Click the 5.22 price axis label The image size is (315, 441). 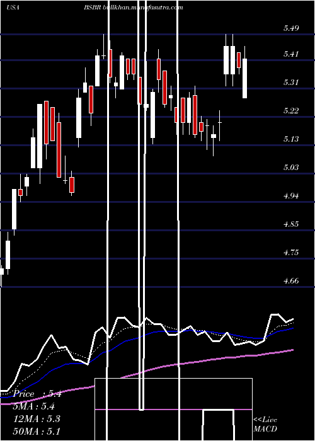pos(291,110)
